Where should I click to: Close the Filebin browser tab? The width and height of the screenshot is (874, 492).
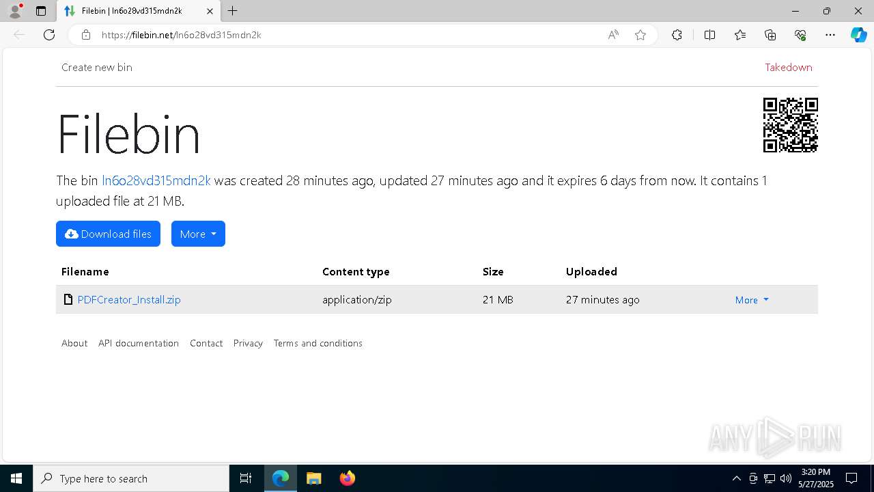[210, 11]
